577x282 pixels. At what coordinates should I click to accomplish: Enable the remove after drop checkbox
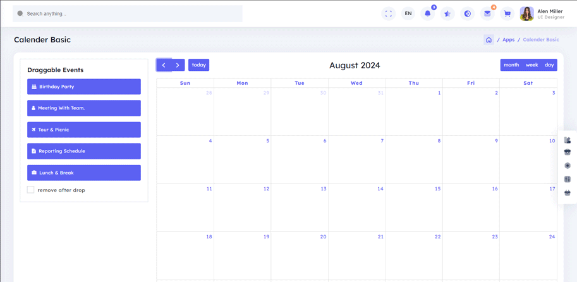tap(30, 190)
